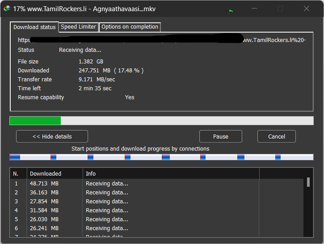Image resolution: width=324 pixels, height=244 pixels.
Task: Select connection row with 31.584 MB
Action: pos(156,210)
